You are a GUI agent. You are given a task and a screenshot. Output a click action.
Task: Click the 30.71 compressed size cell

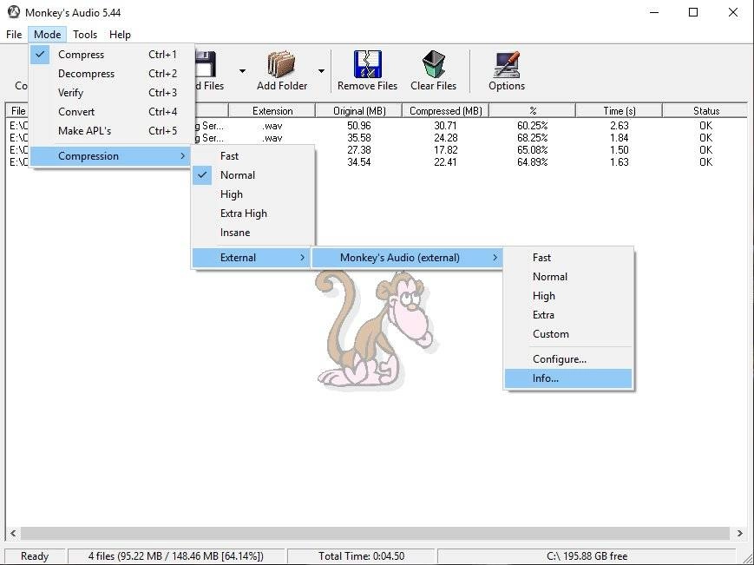tap(445, 126)
